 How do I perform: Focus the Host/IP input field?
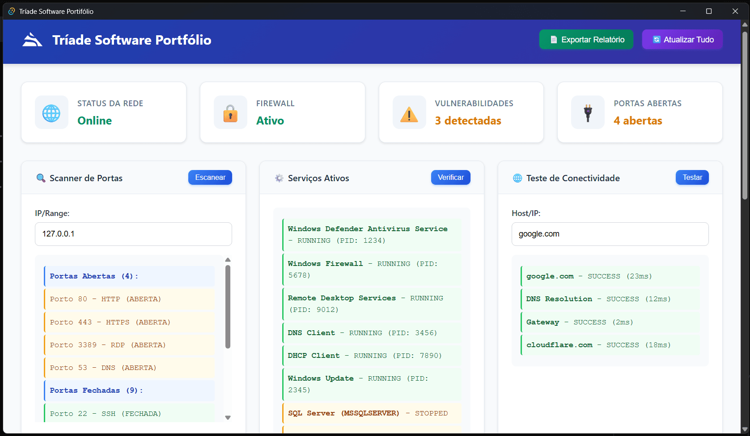(610, 234)
